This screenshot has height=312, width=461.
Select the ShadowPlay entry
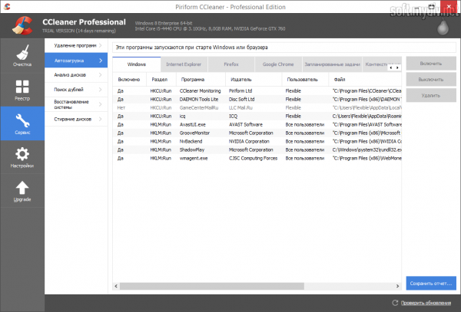pyautogui.click(x=257, y=149)
